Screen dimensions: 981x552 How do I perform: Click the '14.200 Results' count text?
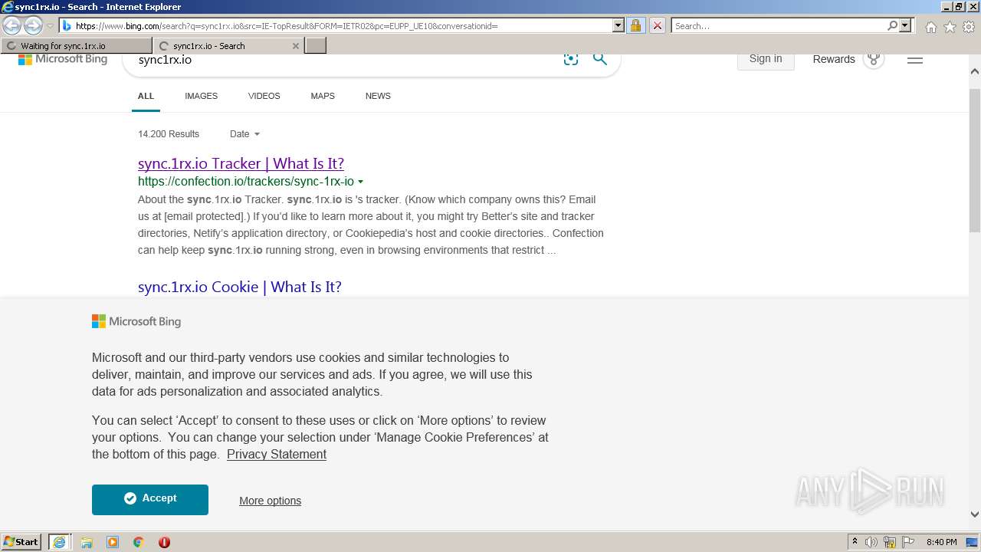[169, 134]
